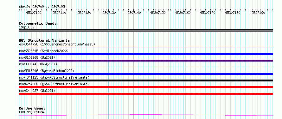Click the purple bar for nsv6103268

(x=146, y=61)
